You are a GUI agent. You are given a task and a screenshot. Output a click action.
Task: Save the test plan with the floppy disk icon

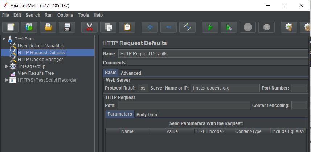(67, 27)
